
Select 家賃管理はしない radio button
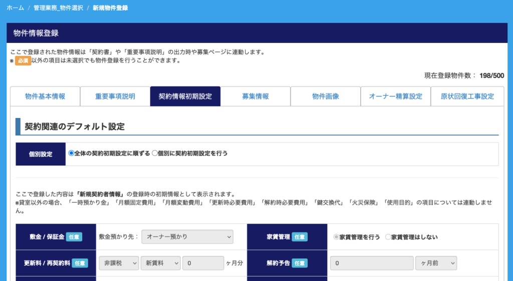[388, 237]
